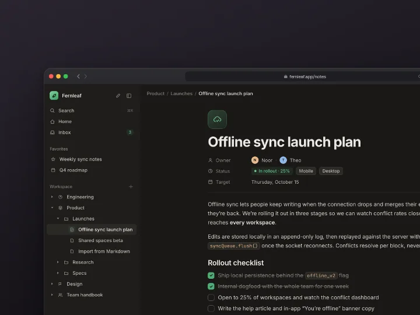The image size is (420, 315).
Task: Select Offline sync launch plan in tree
Action: [92, 230]
